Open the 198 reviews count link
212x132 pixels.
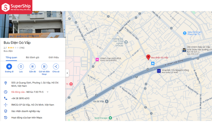coord(22,48)
